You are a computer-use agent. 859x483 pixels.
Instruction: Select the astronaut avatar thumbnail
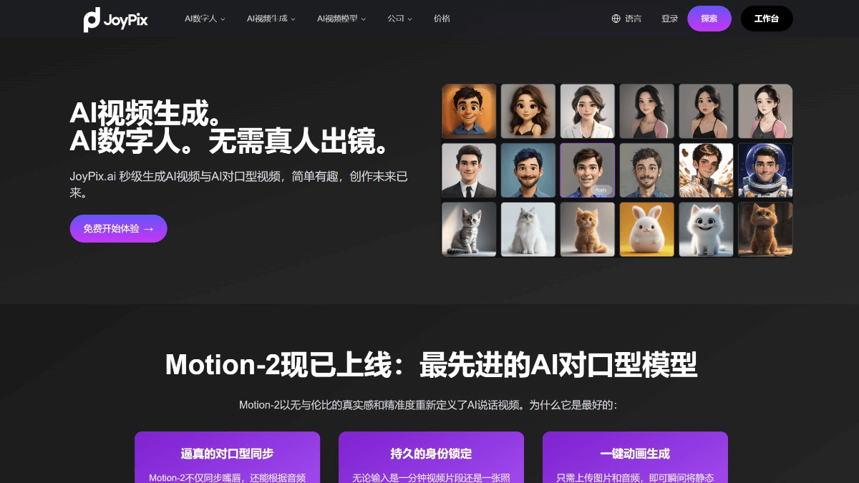click(x=765, y=170)
